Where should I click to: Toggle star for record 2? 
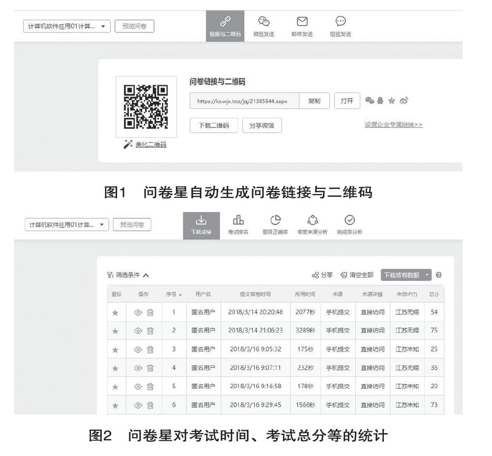(116, 331)
